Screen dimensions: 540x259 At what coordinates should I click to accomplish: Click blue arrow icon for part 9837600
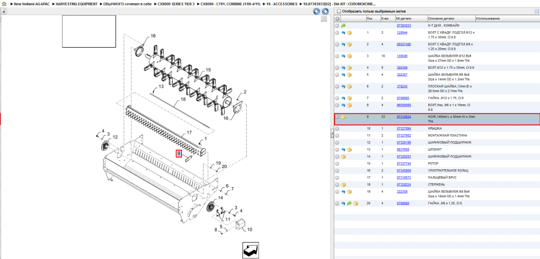point(343,150)
